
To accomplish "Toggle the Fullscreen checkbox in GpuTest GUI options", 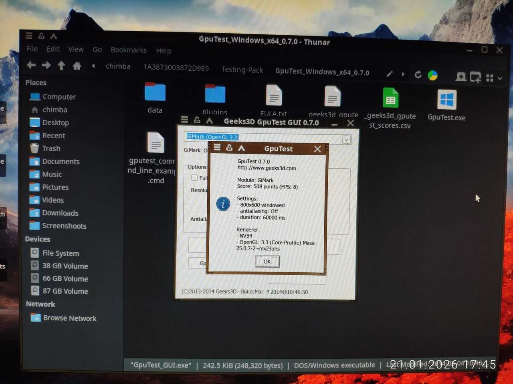I will coord(194,178).
